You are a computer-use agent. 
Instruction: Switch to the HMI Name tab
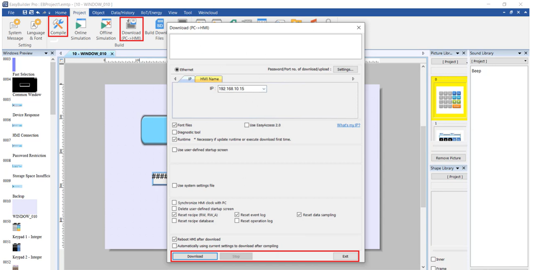pyautogui.click(x=209, y=79)
